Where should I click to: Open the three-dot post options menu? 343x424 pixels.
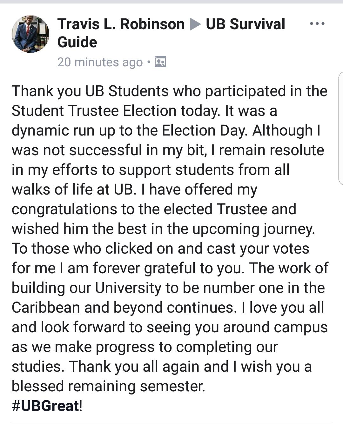317,24
